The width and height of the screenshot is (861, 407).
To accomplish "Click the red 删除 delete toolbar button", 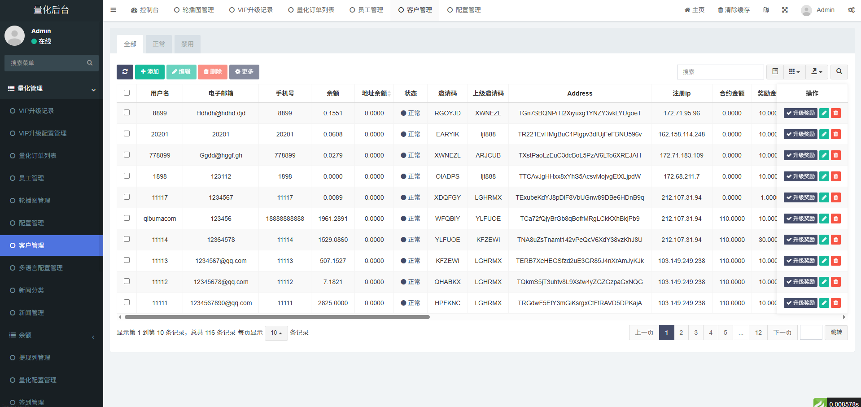I will click(213, 72).
